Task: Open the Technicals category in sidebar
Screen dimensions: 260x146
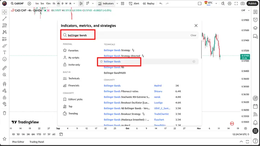Action: click(74, 79)
